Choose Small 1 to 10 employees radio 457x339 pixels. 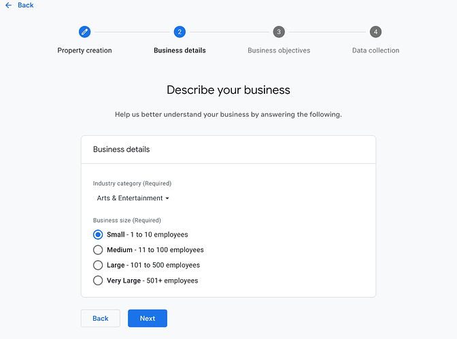98,234
